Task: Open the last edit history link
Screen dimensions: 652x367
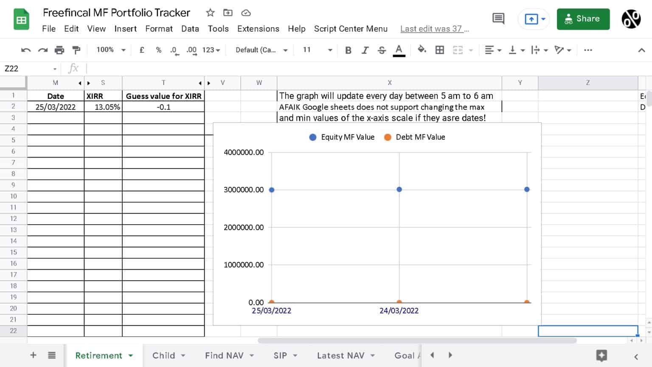Action: [x=434, y=29]
